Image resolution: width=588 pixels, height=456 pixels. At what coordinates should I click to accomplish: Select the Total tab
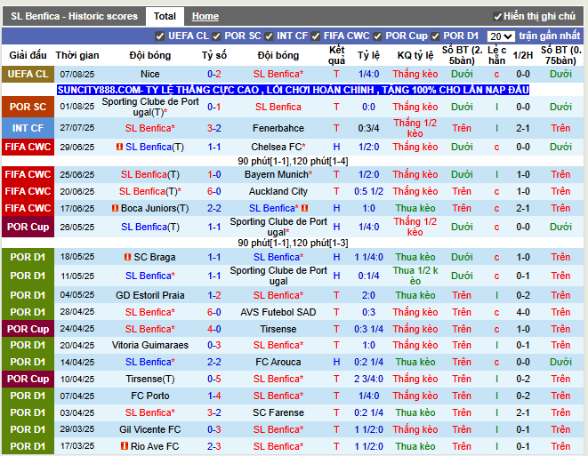(x=165, y=17)
